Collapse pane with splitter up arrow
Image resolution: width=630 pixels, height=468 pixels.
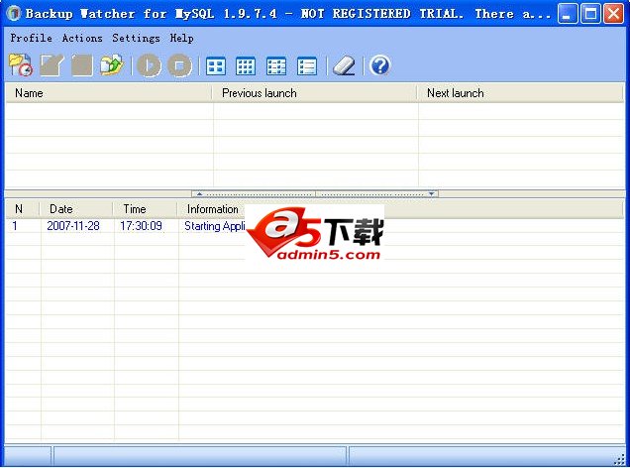tap(199, 193)
